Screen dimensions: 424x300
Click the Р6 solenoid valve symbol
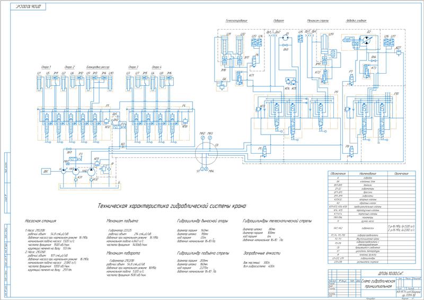point(254,61)
